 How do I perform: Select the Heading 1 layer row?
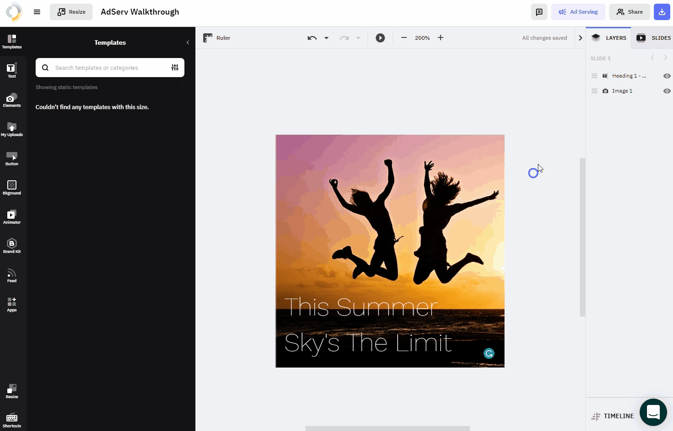point(630,76)
